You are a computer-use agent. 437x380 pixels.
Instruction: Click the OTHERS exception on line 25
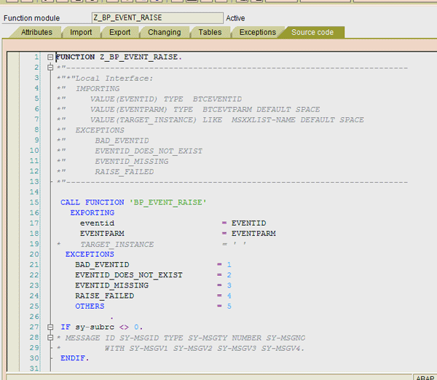tap(89, 306)
